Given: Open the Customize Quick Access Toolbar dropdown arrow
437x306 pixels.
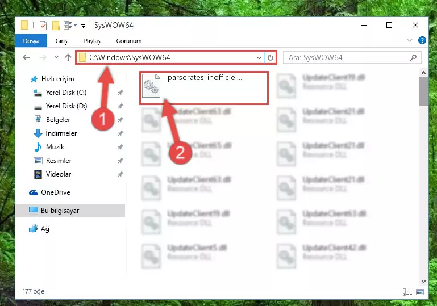Looking at the screenshot, I should pyautogui.click(x=83, y=26).
